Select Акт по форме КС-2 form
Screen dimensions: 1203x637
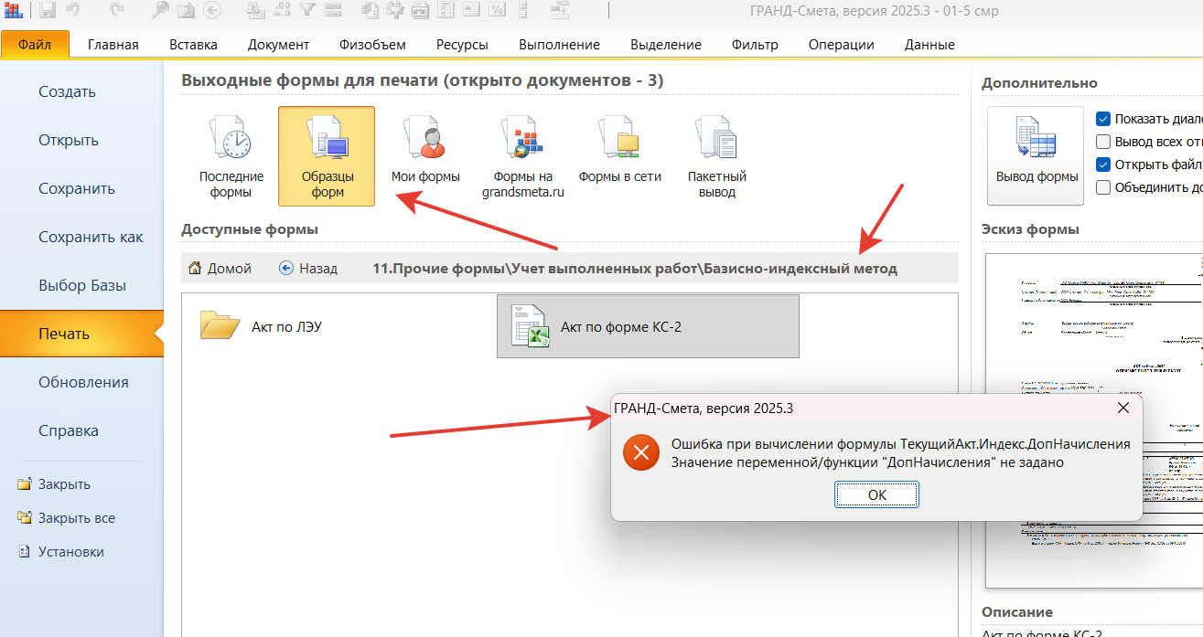click(648, 326)
